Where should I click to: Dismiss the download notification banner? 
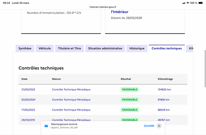click(x=159, y=126)
